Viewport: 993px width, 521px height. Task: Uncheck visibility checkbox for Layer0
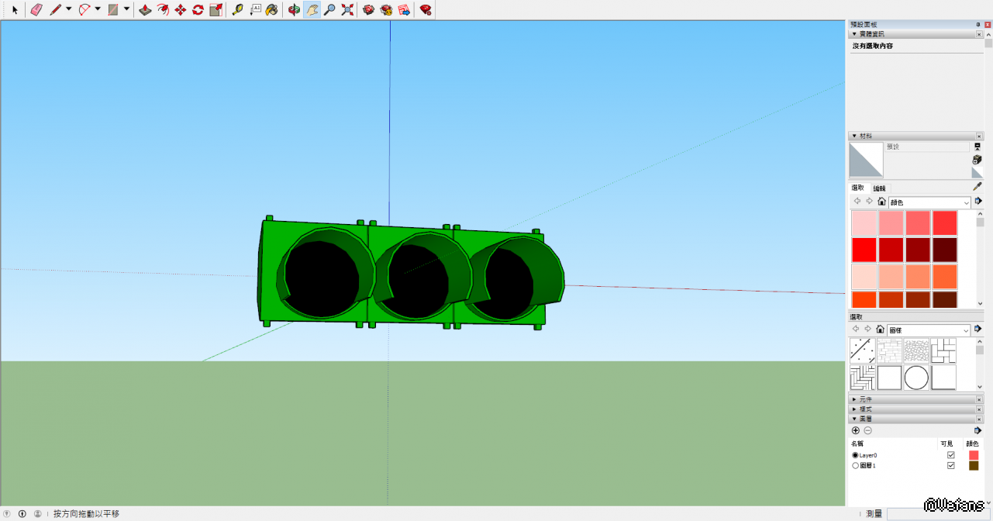(951, 455)
